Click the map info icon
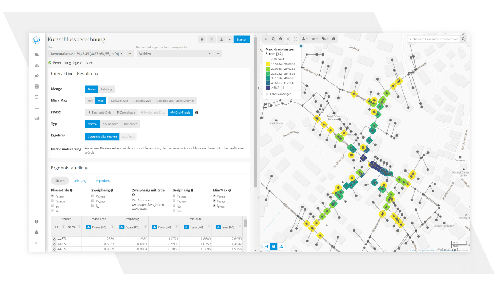The image size is (497, 285). [x=334, y=39]
